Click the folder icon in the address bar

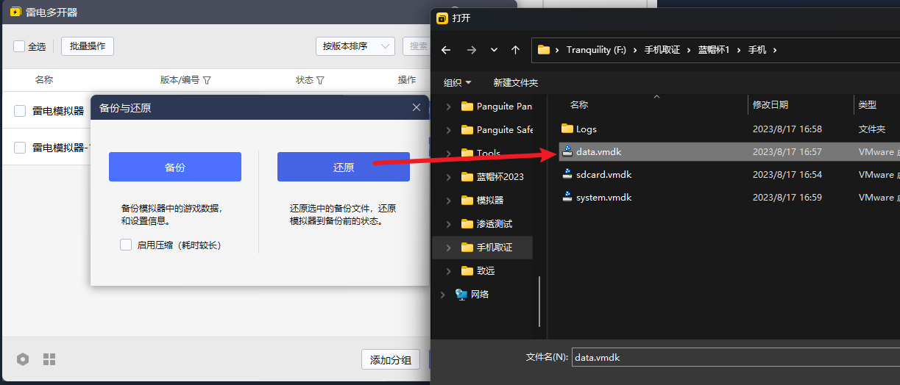click(x=544, y=50)
